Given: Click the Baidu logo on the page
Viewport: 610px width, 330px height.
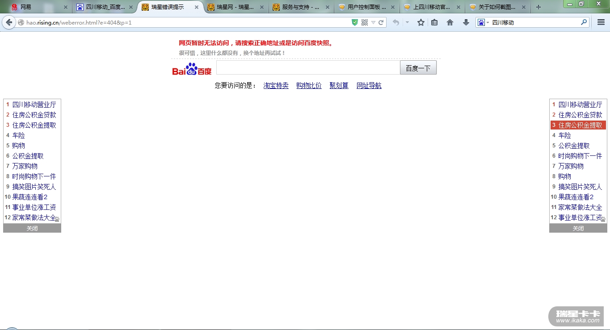Looking at the screenshot, I should (192, 69).
